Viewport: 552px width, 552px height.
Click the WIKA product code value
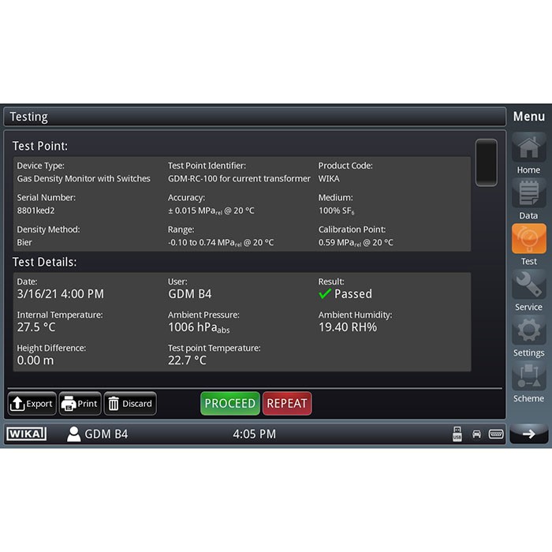click(329, 178)
